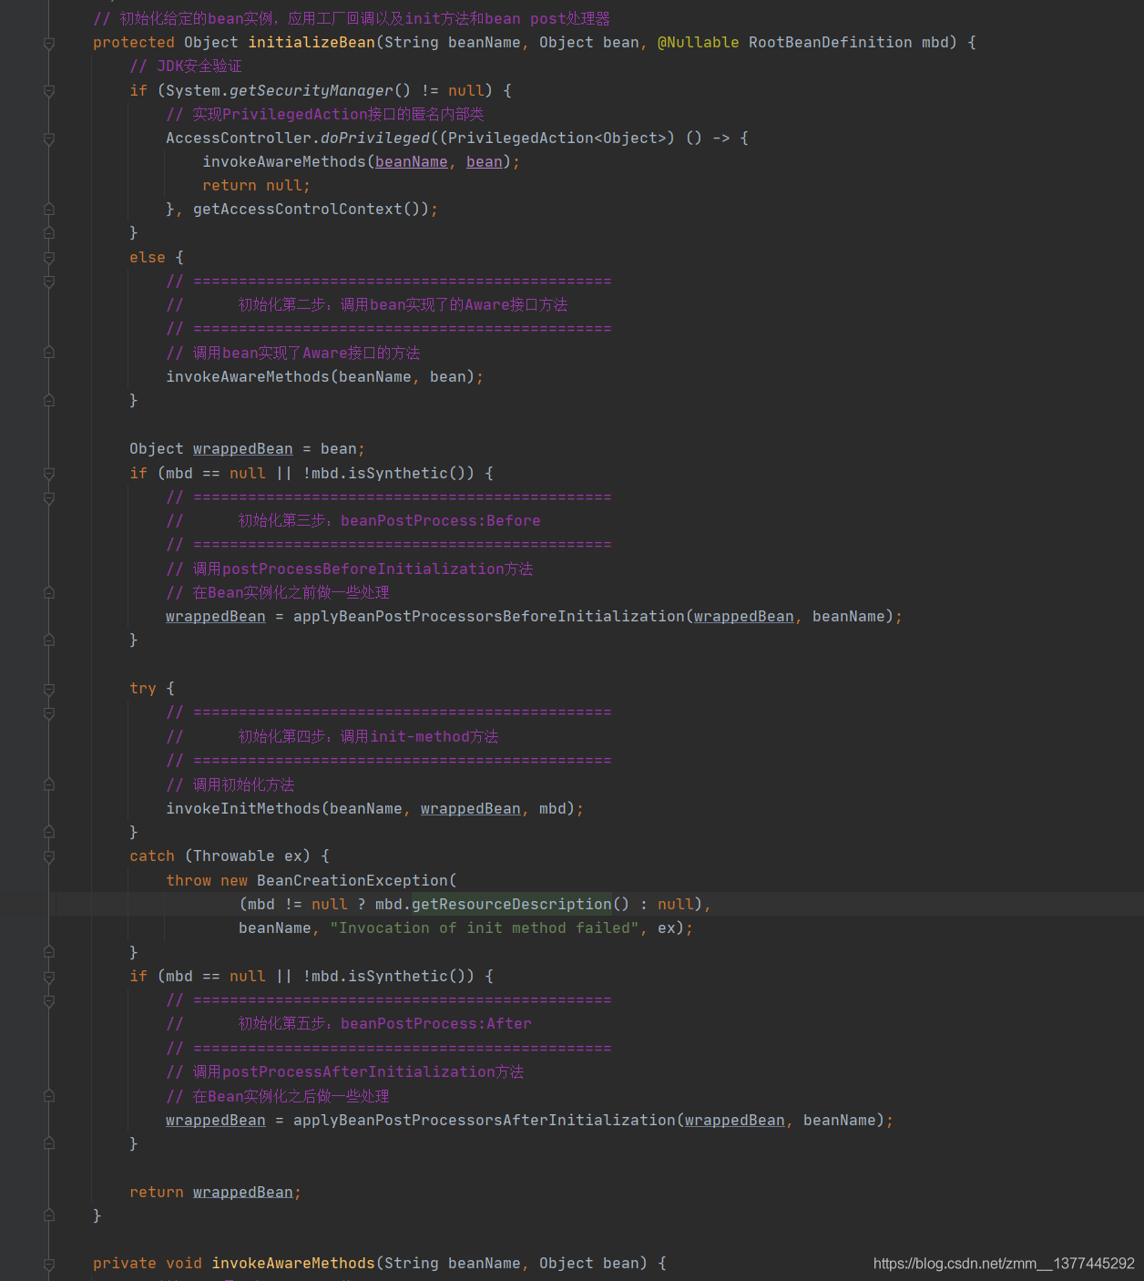
Task: Click applyBeanPostProcessorsBeforeInitialization method call
Action: click(489, 616)
